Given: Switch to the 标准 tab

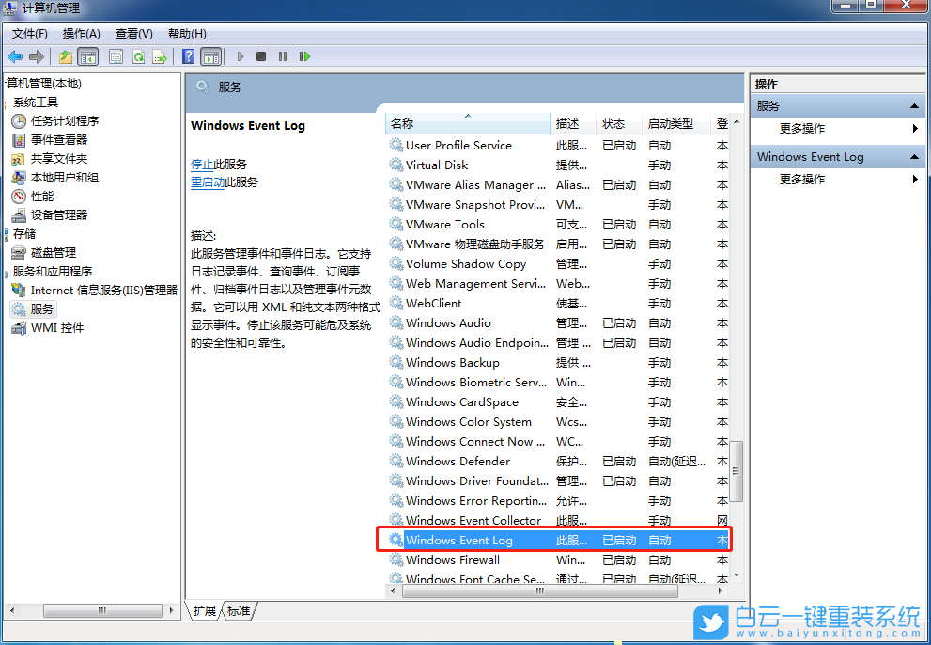Looking at the screenshot, I should point(239,610).
